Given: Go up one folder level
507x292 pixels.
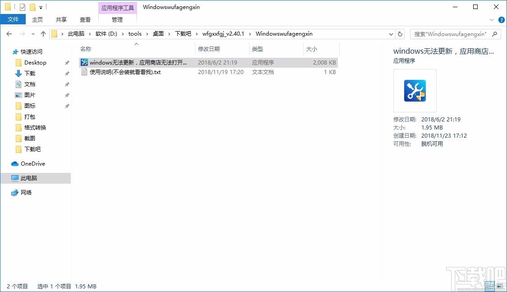Looking at the screenshot, I should (x=43, y=34).
